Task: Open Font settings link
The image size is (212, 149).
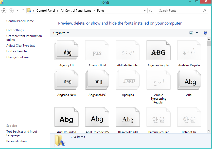Action: [15, 30]
